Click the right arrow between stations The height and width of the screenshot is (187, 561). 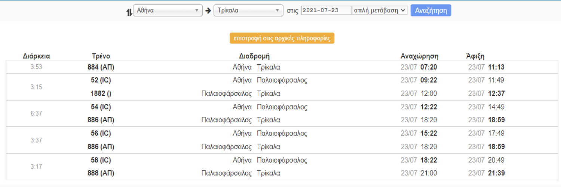point(208,10)
